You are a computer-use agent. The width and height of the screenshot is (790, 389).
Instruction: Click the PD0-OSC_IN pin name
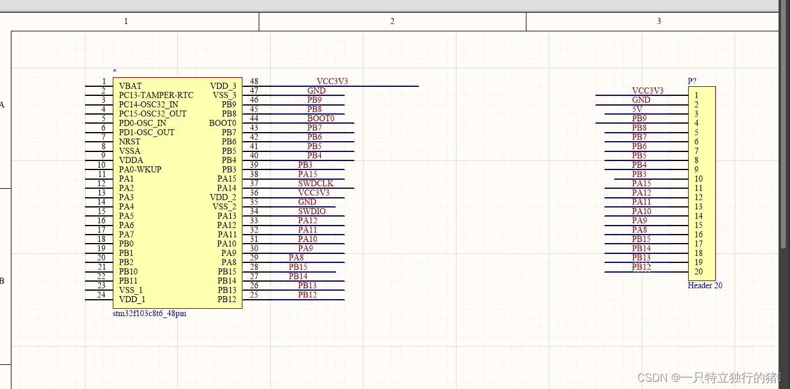(x=142, y=123)
